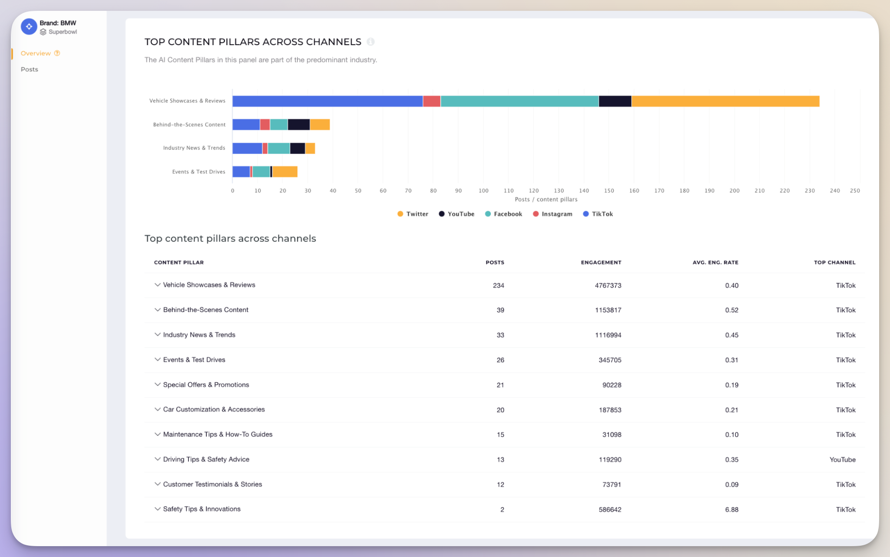Navigate to the Posts section

[x=29, y=69]
